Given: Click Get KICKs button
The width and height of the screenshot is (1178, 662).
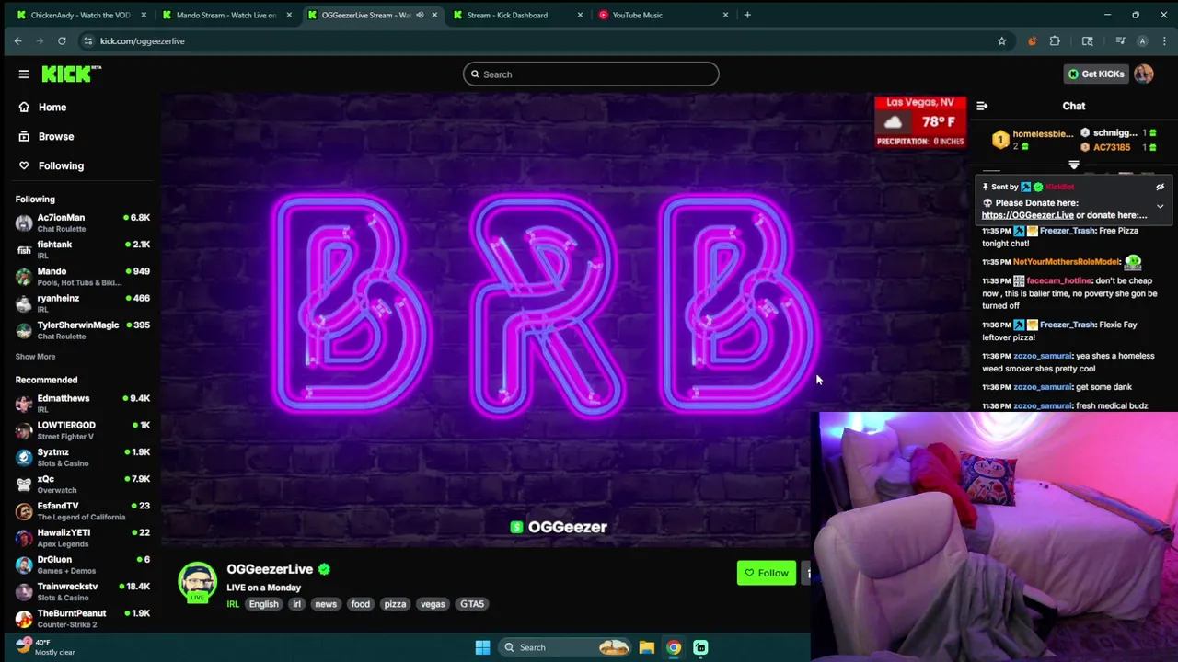Looking at the screenshot, I should (x=1095, y=74).
